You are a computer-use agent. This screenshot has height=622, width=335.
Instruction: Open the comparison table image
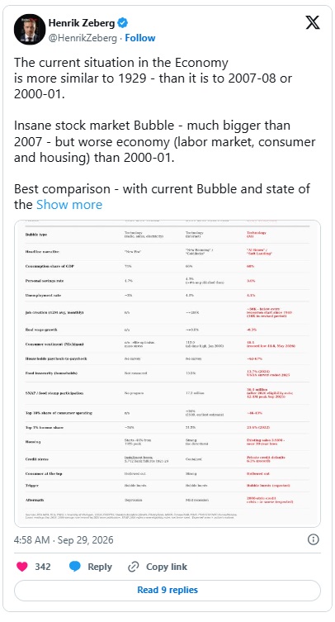coord(167,373)
